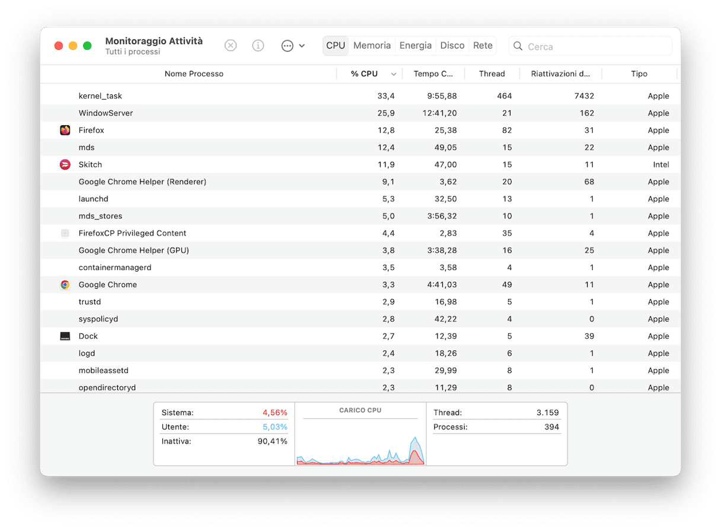Select the Google Chrome process name

(107, 285)
